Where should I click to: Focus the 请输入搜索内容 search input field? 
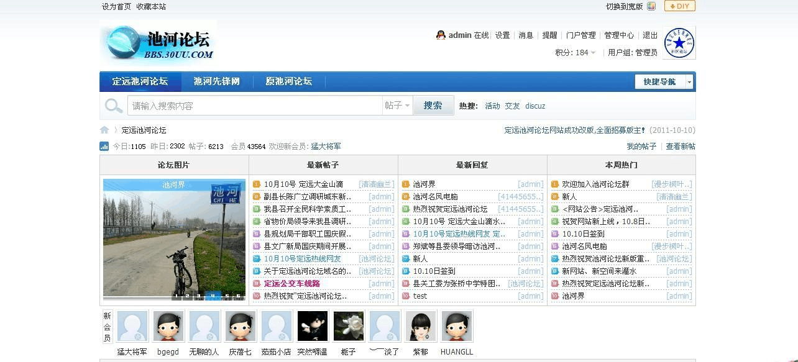(255, 106)
